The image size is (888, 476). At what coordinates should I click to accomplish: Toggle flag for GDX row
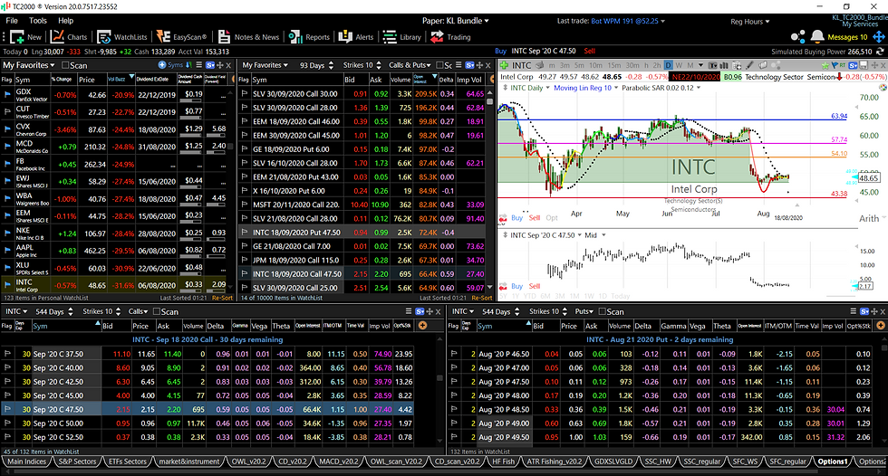click(x=7, y=95)
